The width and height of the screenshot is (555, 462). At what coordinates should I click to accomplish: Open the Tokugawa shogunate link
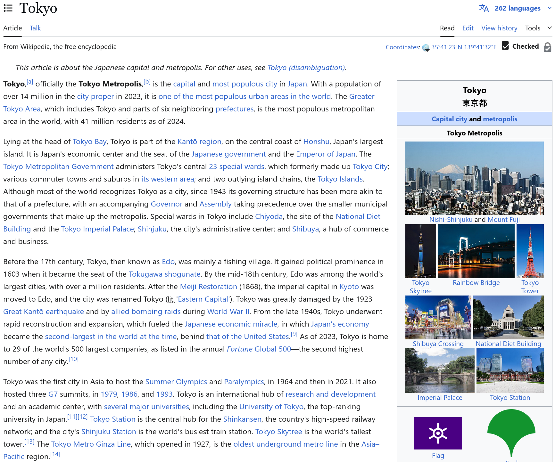(164, 274)
